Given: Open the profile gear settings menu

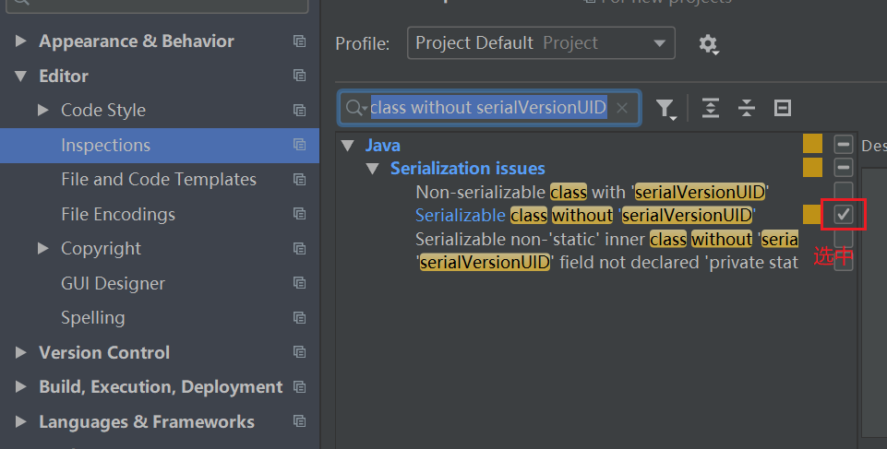Looking at the screenshot, I should 708,43.
